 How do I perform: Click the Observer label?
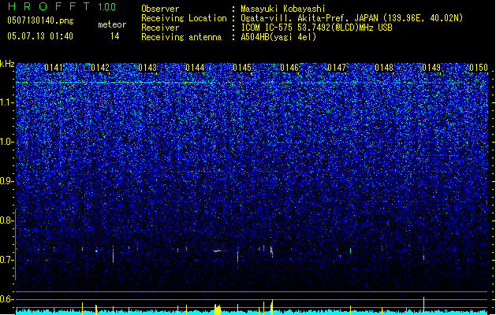click(160, 9)
